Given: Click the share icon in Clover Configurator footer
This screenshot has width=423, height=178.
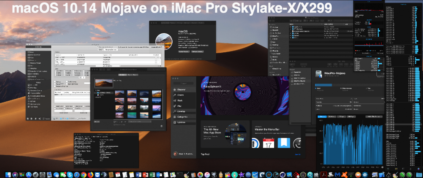Looking at the screenshot, I should (x=40, y=119).
